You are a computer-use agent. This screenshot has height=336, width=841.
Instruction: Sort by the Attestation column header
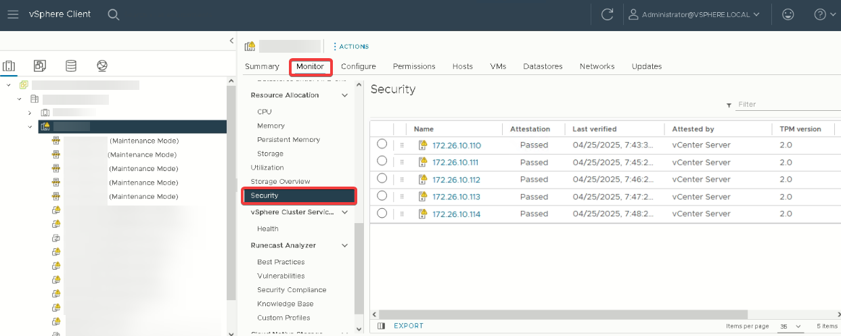coord(530,129)
